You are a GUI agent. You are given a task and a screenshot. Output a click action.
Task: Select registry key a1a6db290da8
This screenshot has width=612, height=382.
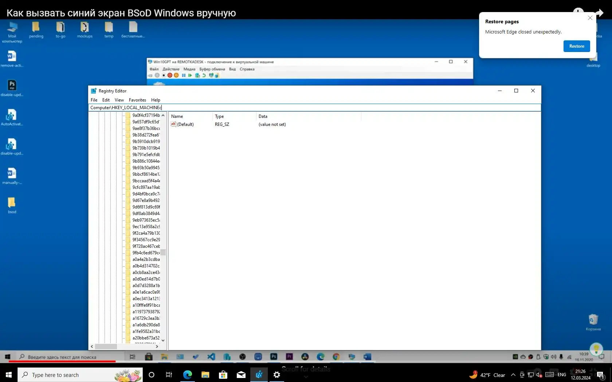tap(143, 325)
